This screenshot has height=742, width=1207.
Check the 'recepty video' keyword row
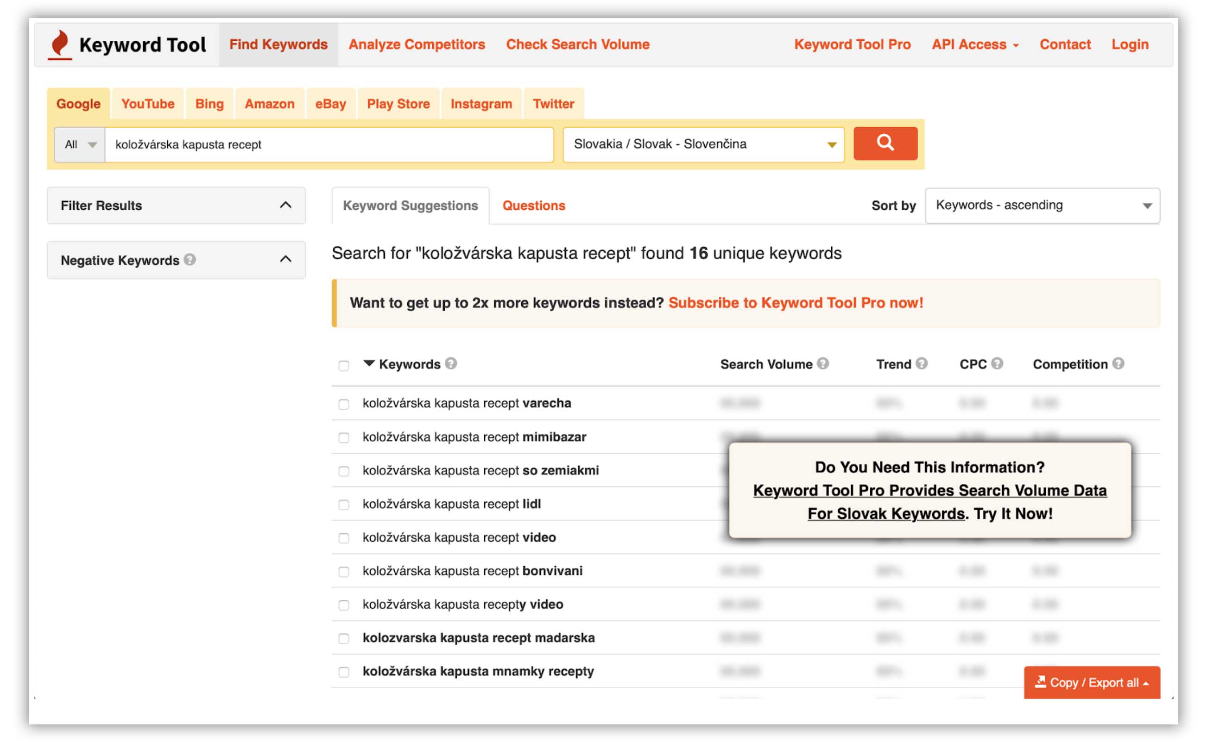pyautogui.click(x=344, y=605)
